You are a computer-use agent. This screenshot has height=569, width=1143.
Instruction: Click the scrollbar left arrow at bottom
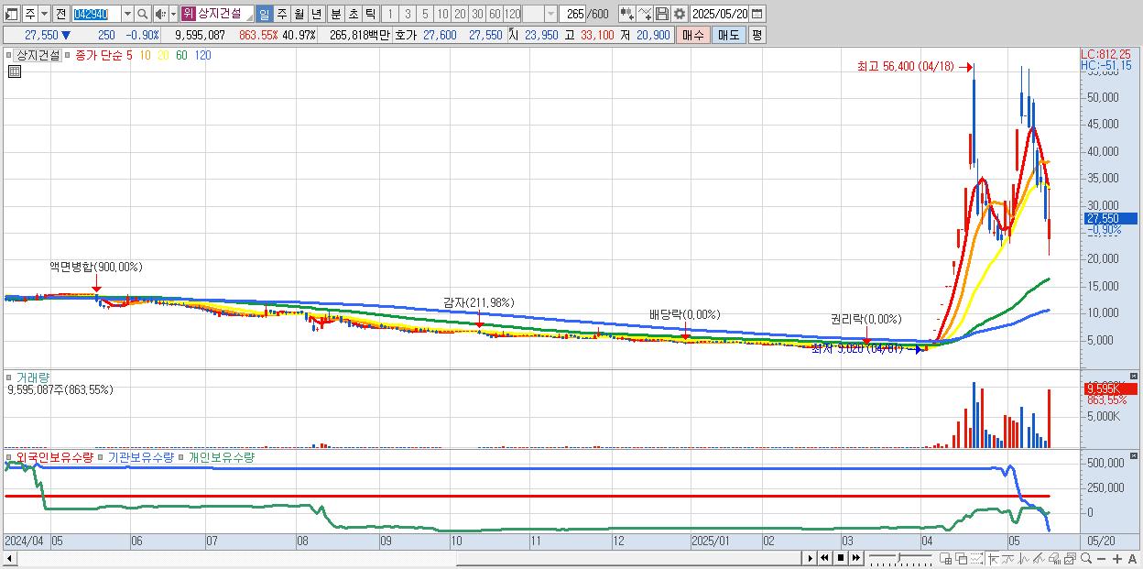click(x=9, y=557)
